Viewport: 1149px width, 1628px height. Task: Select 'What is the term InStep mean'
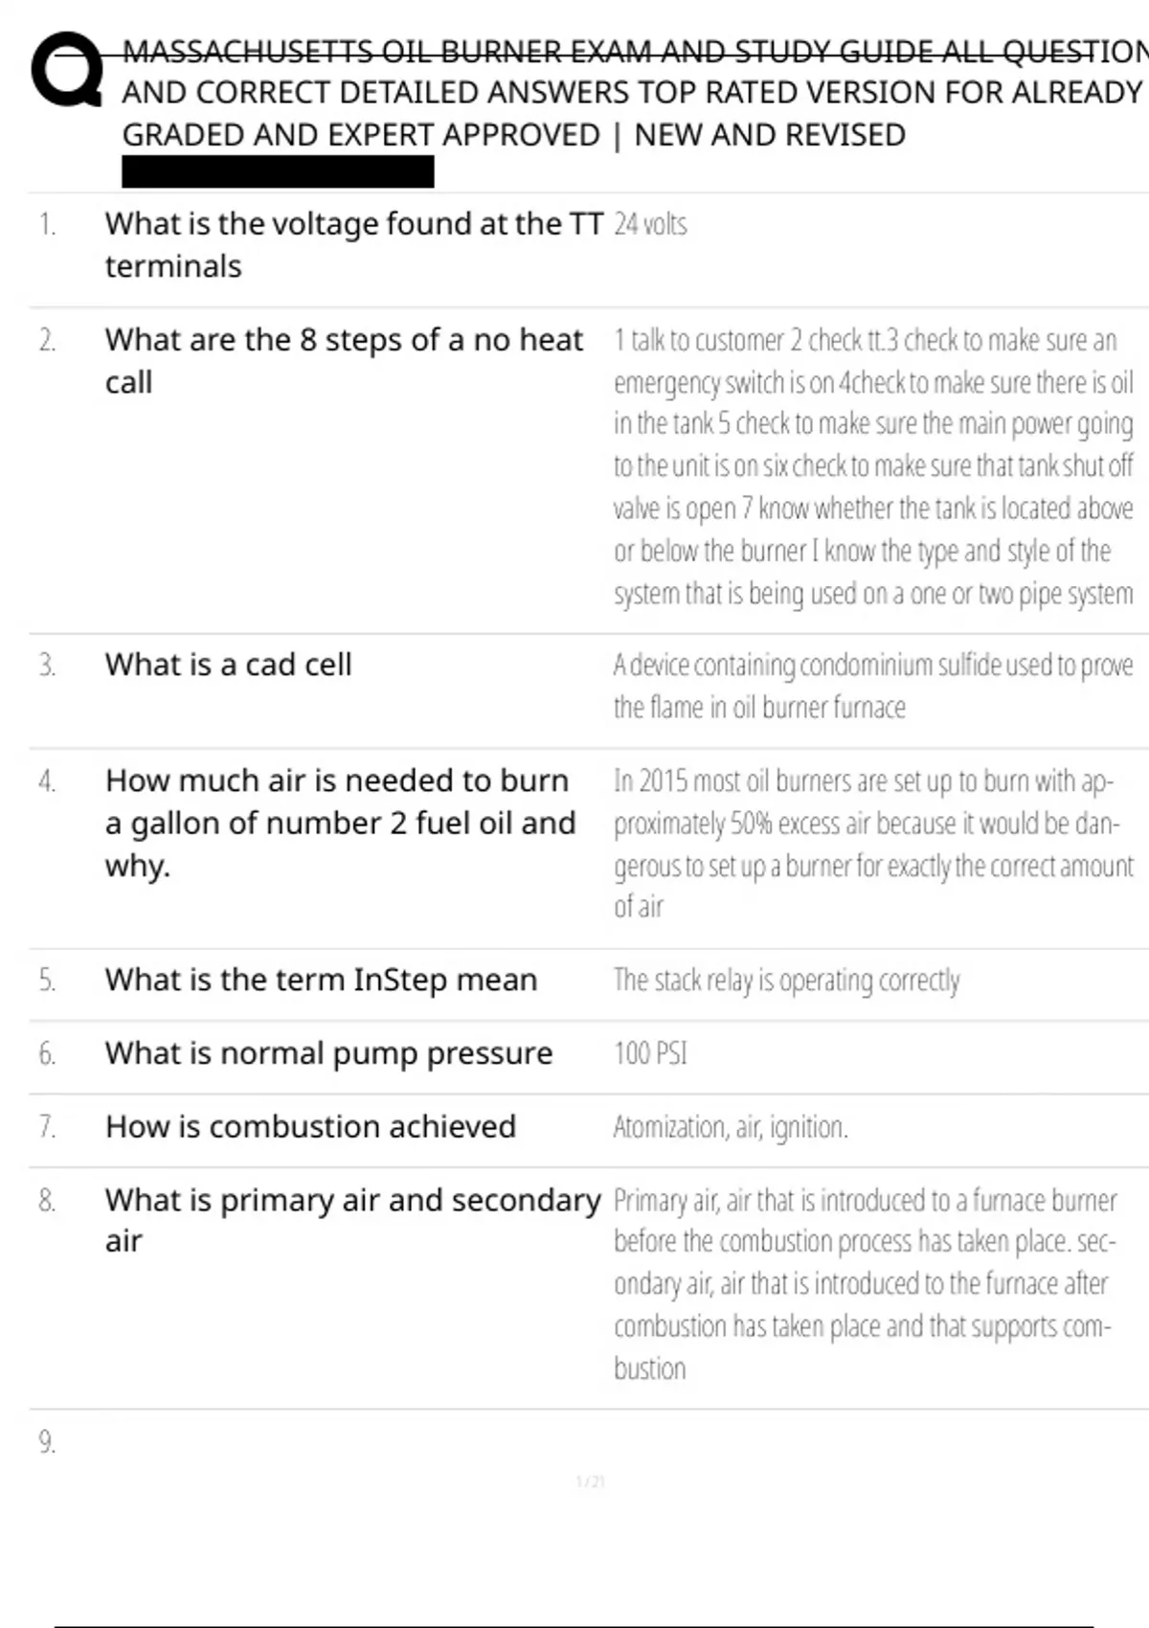[x=321, y=980]
